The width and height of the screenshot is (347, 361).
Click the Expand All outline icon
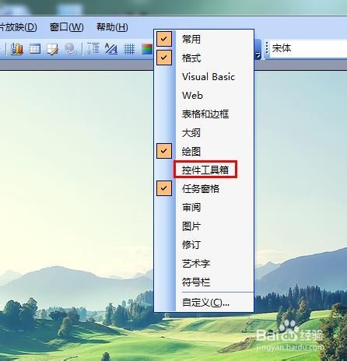coord(93,48)
